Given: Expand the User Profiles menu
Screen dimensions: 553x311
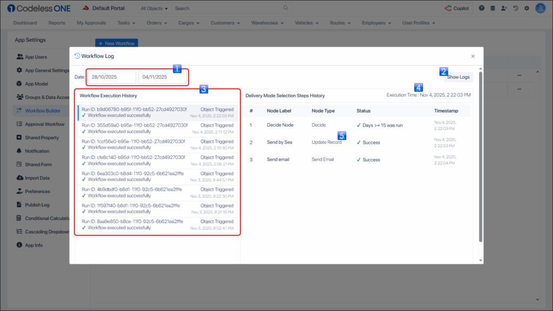Looking at the screenshot, I should pos(418,23).
